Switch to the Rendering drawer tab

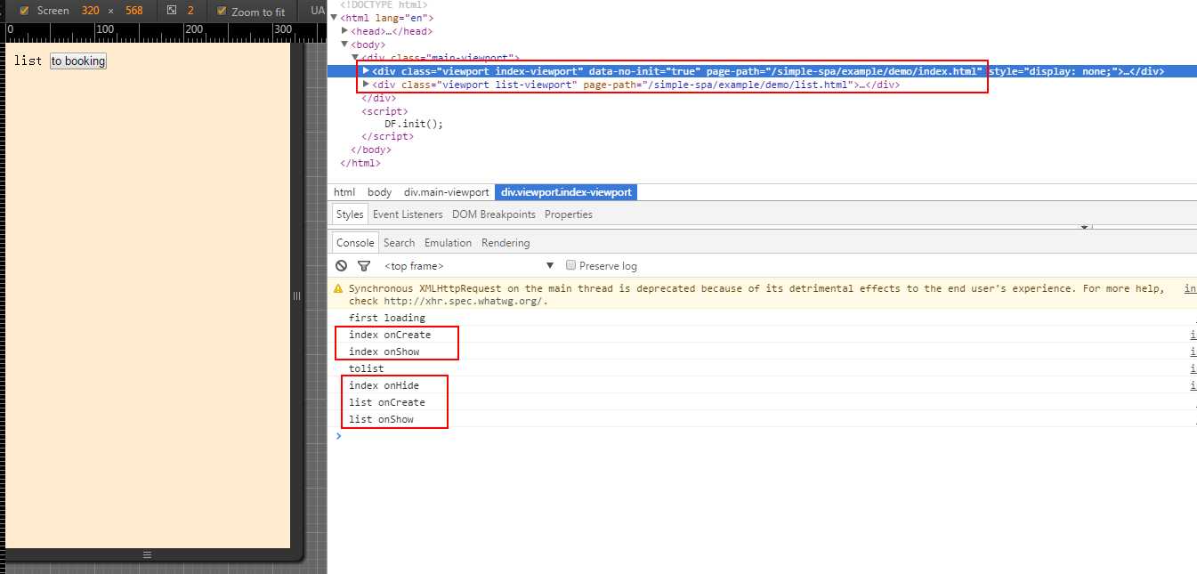tap(505, 243)
